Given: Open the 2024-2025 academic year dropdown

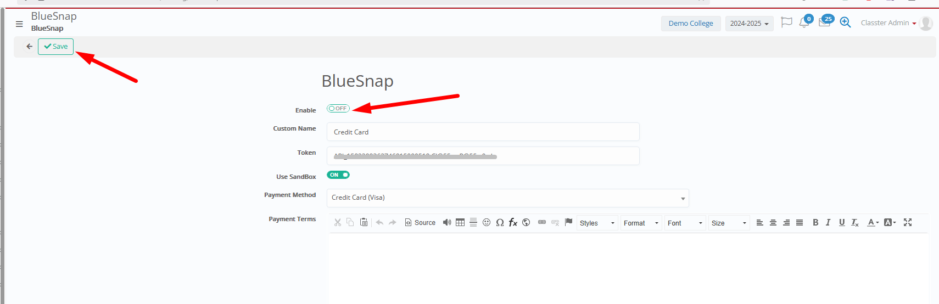Looking at the screenshot, I should tap(749, 24).
